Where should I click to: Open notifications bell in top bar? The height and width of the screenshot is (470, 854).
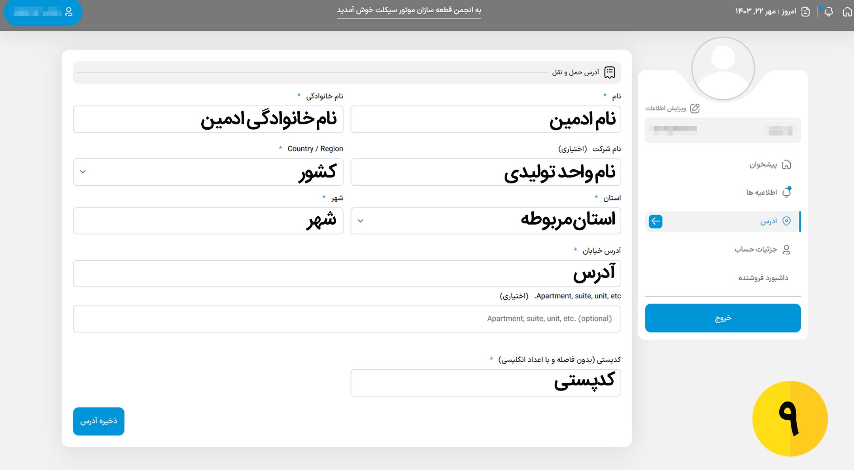pyautogui.click(x=829, y=12)
